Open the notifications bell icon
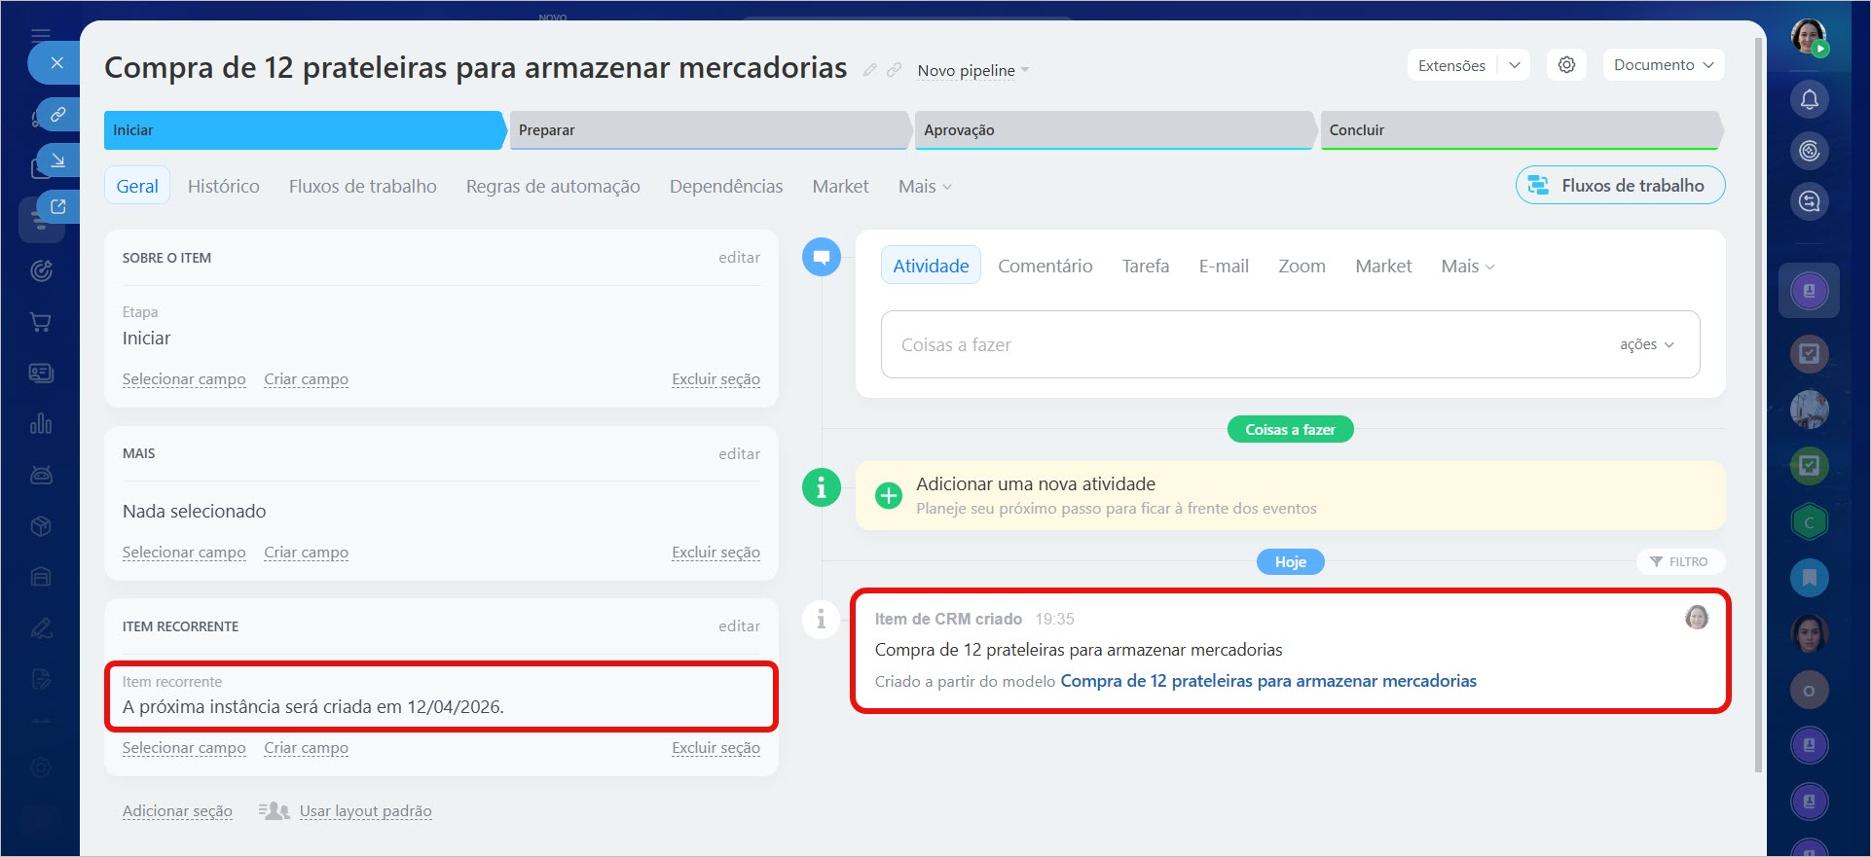The image size is (1871, 857). pyautogui.click(x=1809, y=99)
